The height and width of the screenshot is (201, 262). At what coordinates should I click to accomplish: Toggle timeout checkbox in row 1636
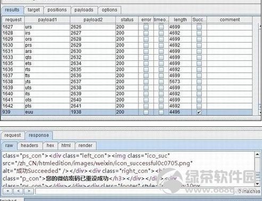pos(161,69)
